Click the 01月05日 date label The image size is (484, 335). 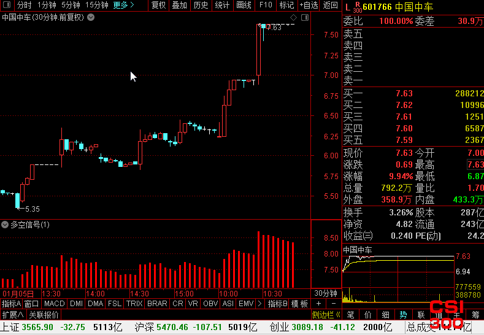tap(18, 293)
